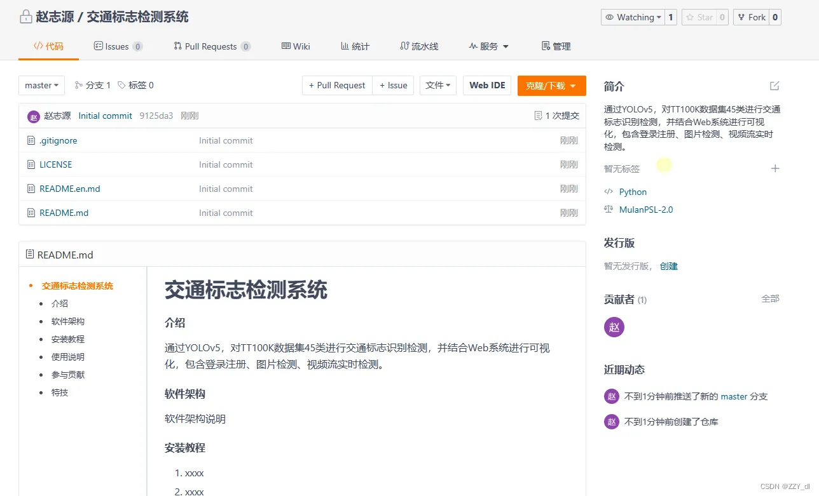The height and width of the screenshot is (496, 819).
Task: Click the 暂无标签 placeholder text
Action: 622,169
